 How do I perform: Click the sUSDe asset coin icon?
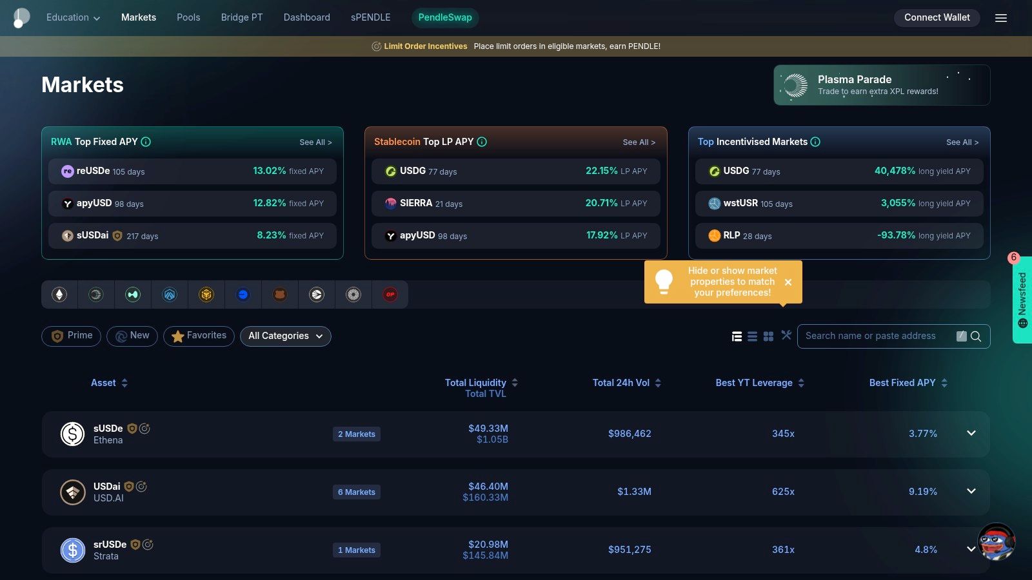(73, 434)
